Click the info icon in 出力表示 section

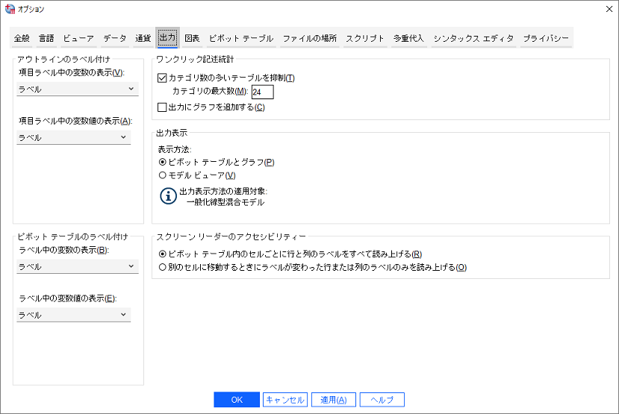[169, 196]
